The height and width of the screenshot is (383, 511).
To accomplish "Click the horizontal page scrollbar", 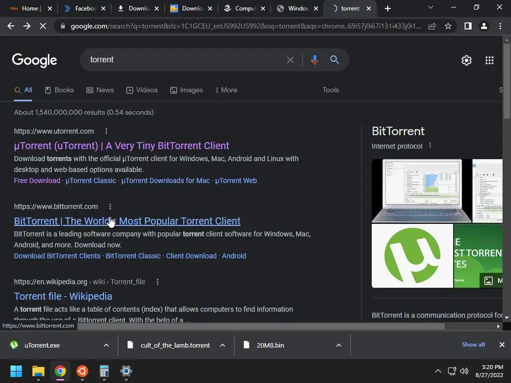I will tap(260, 326).
